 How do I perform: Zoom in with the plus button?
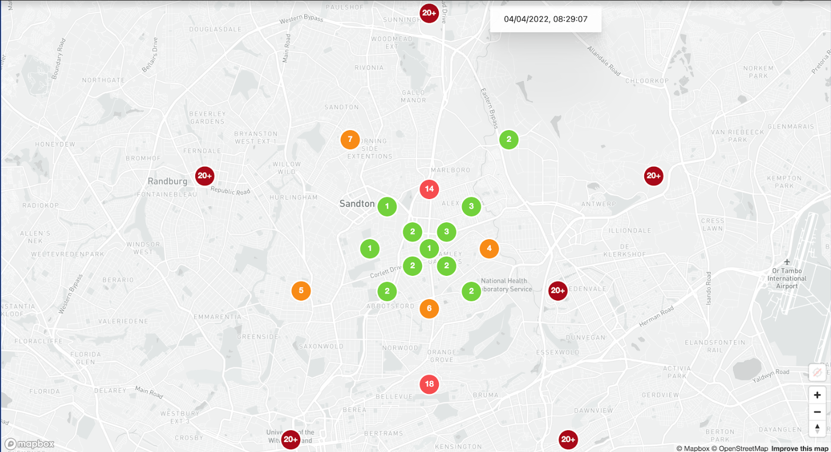[x=817, y=395]
